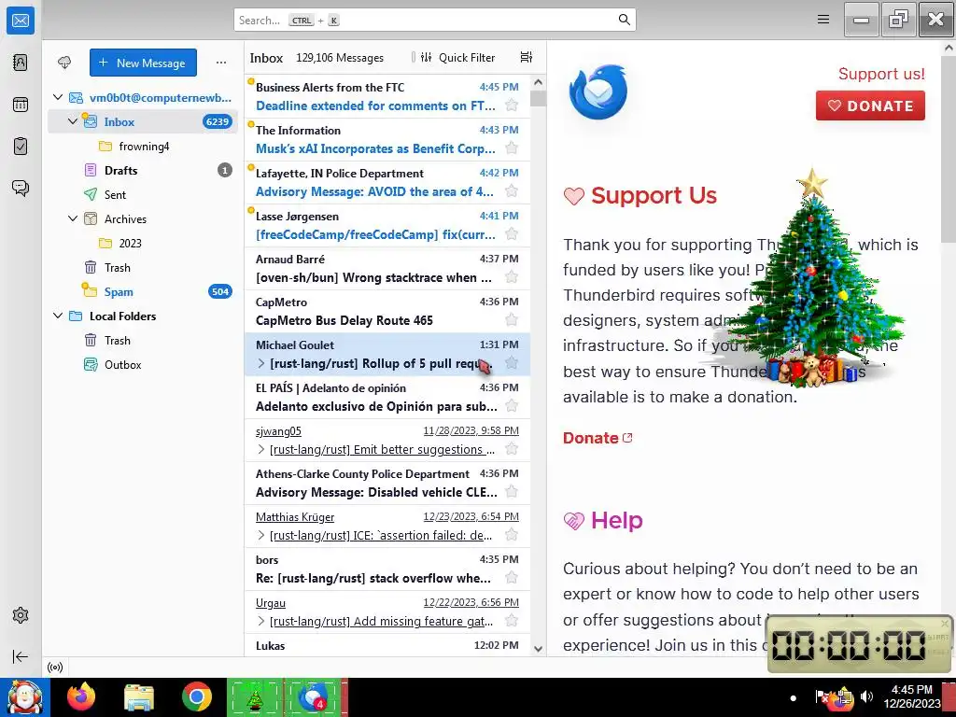This screenshot has height=717, width=956.
Task: Open Settings gear icon
Action: (21, 615)
